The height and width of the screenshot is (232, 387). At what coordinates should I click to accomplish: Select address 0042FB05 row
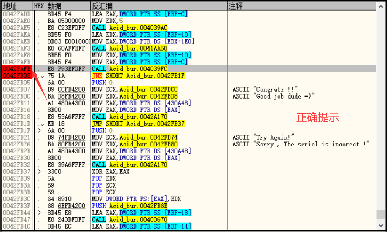click(16, 83)
